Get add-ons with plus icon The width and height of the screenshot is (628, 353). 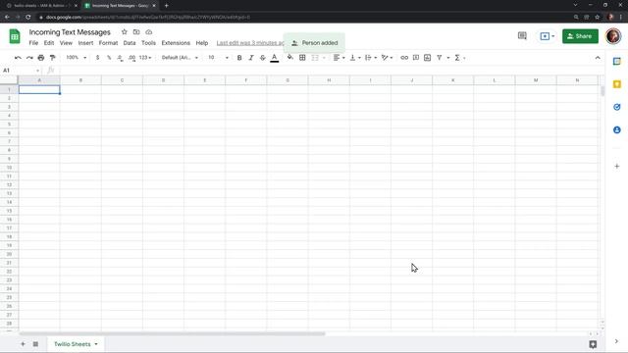[617, 166]
